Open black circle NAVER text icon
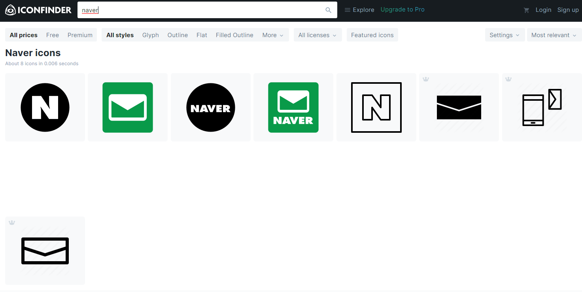The image size is (582, 292). pyautogui.click(x=211, y=107)
